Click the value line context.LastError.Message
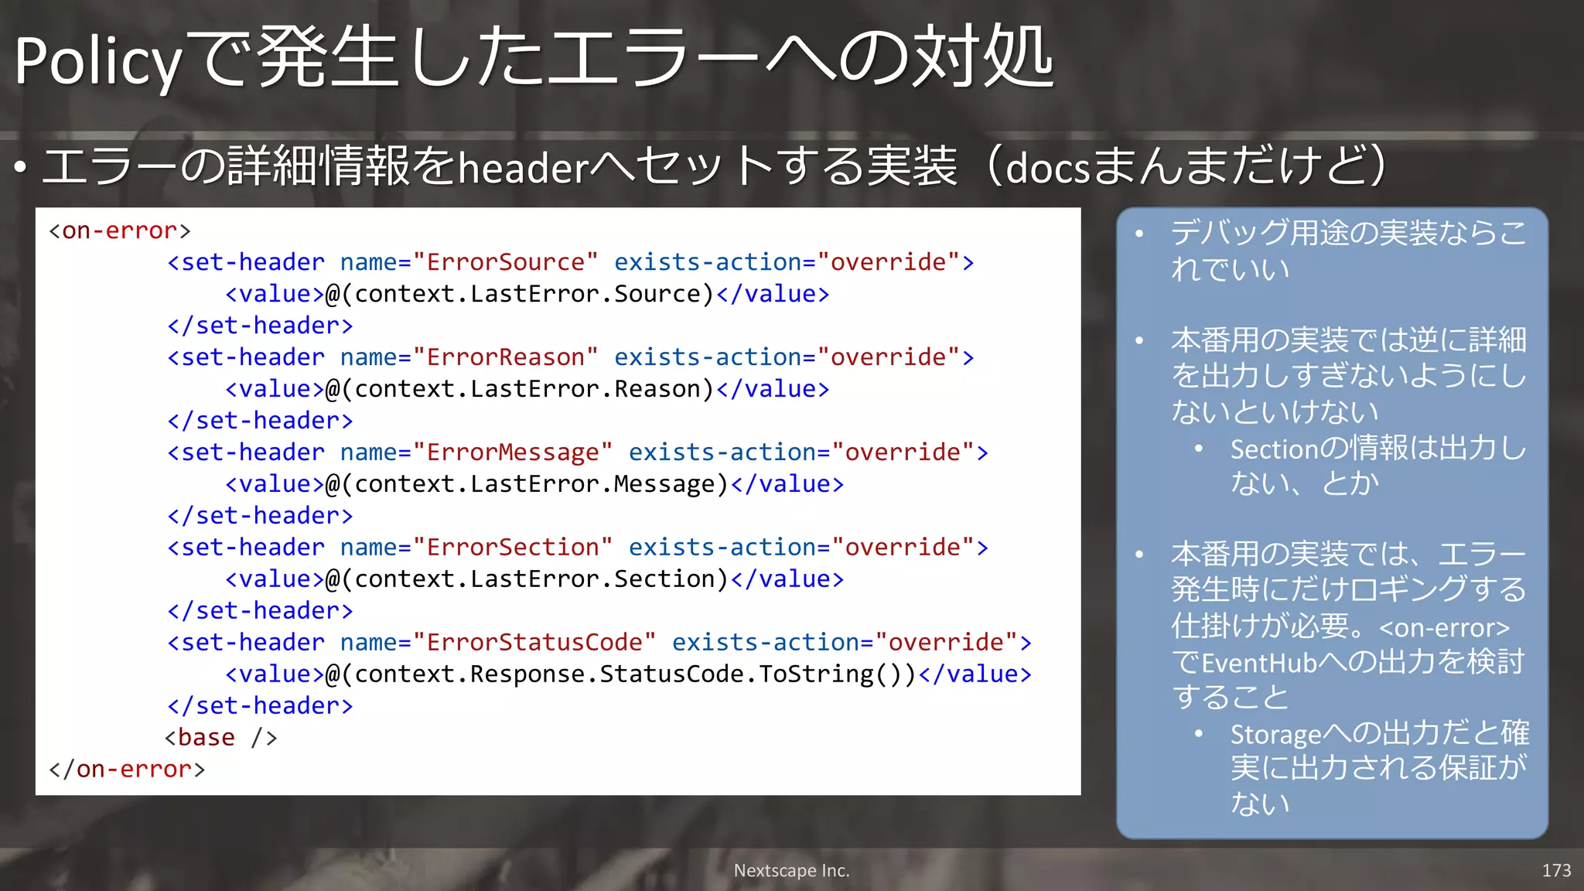The width and height of the screenshot is (1584, 891). [x=534, y=484]
